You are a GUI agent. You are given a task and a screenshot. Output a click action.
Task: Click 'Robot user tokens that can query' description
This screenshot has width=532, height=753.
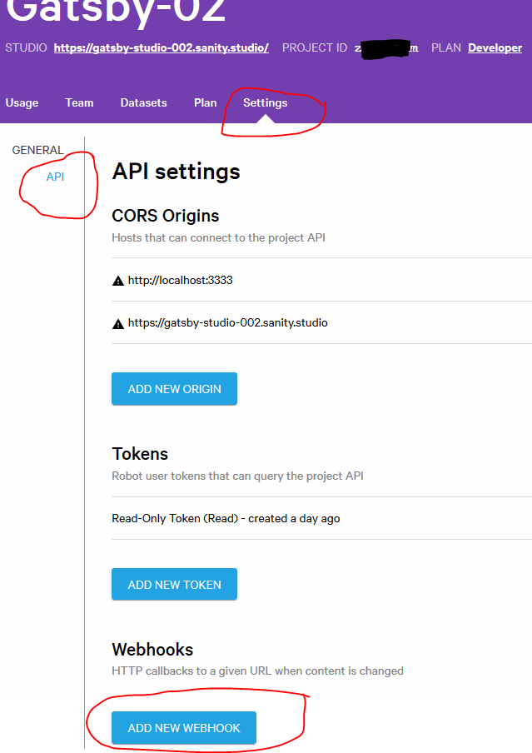point(237,476)
